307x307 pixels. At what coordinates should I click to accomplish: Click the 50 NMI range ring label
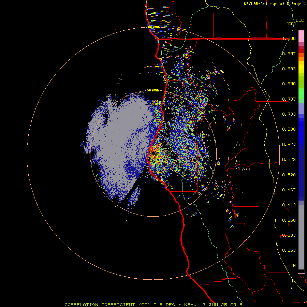point(153,90)
